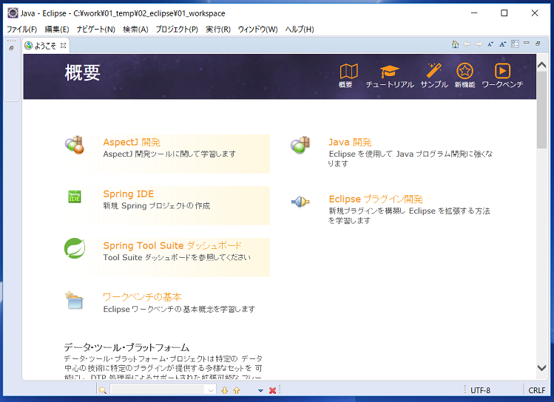554x402 pixels.
Task: Click the ワークベンチの基本 folder icon
Action: [x=74, y=300]
